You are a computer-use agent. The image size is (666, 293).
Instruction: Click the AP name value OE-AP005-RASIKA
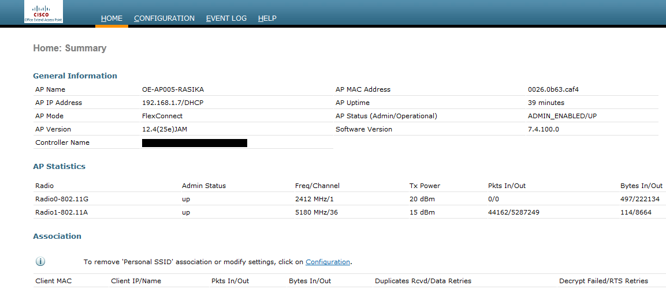(173, 89)
